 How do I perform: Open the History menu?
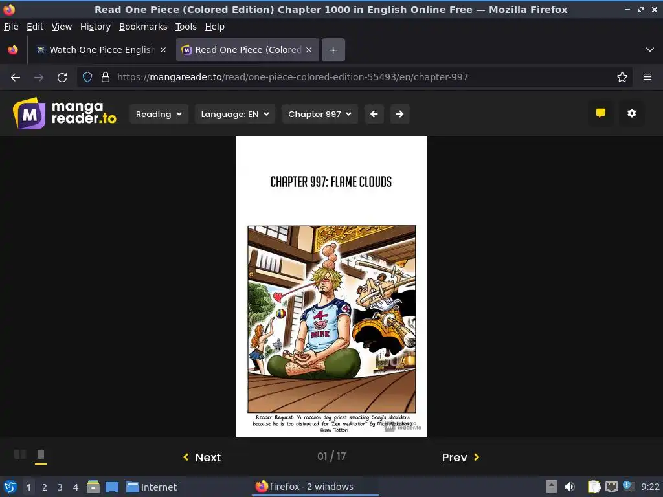tap(95, 27)
